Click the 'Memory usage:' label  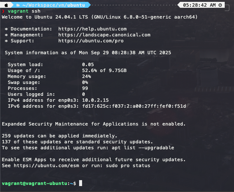[x=27, y=77]
